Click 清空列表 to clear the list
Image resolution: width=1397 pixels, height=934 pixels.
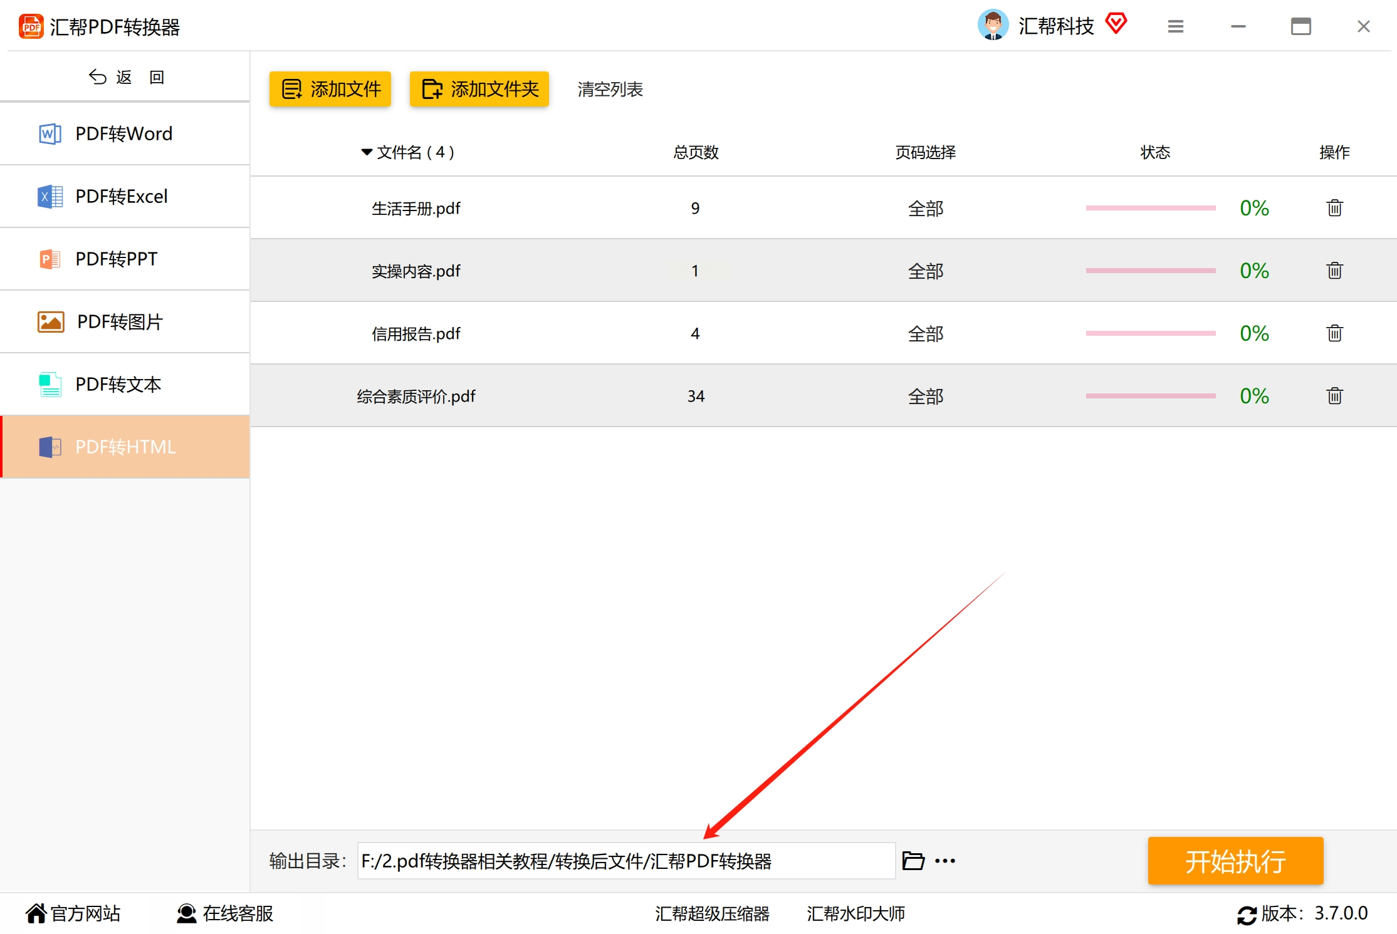click(x=610, y=90)
